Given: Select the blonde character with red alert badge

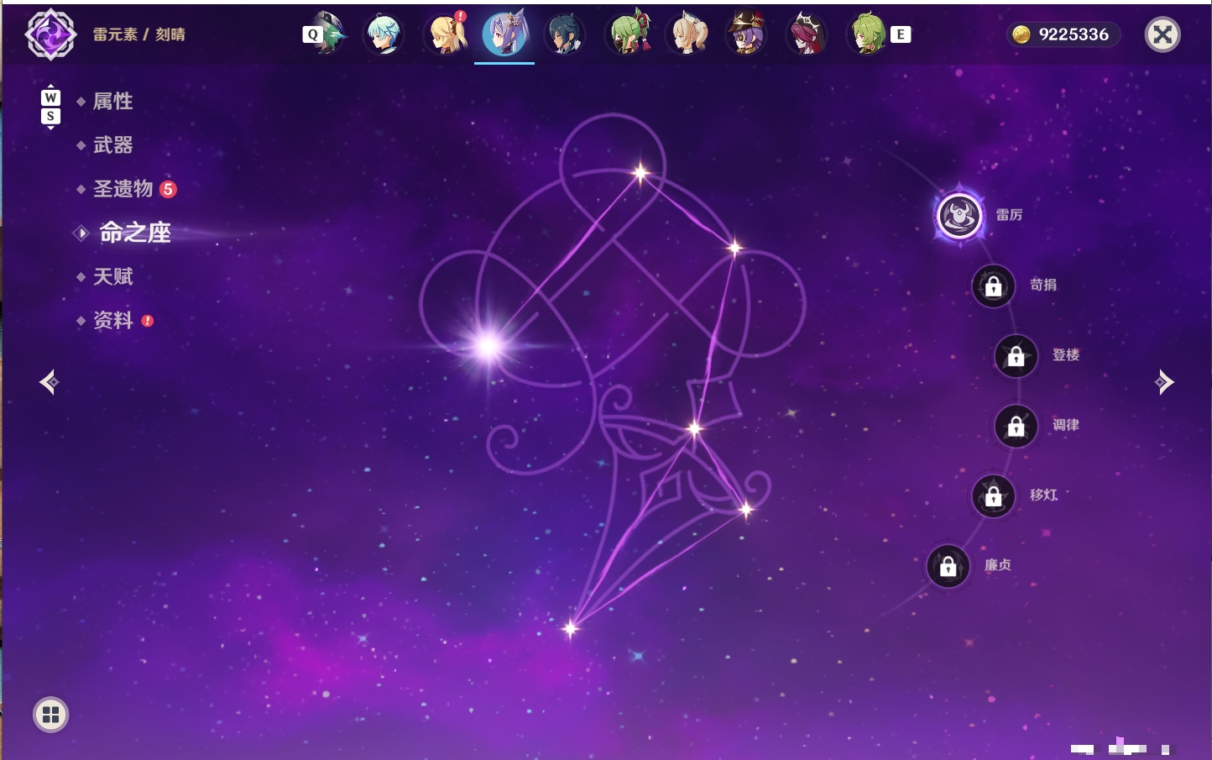Looking at the screenshot, I should coord(446,34).
